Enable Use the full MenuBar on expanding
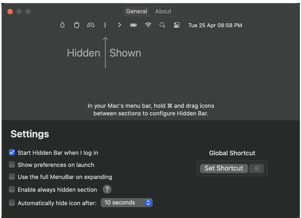The width and height of the screenshot is (301, 218). (12, 177)
